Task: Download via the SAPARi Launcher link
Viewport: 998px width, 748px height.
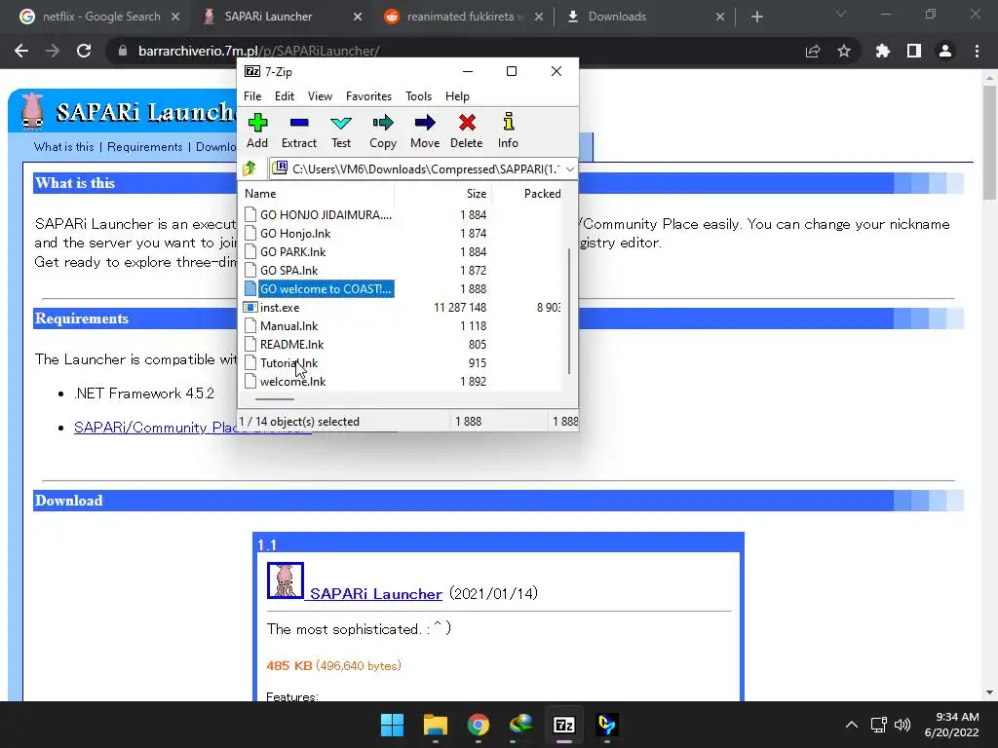Action: point(376,594)
